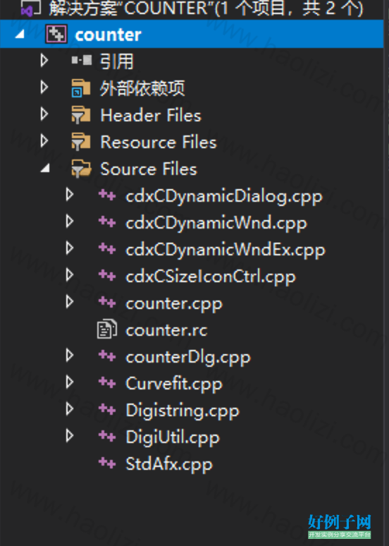Screen dimensions: 389x546
Task: Click the C++ icon of Curvefit.cpp
Action: click(107, 382)
